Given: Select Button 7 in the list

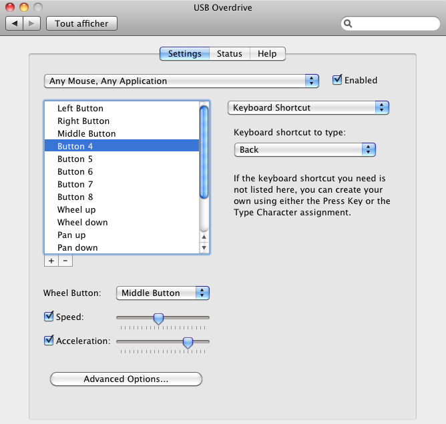Looking at the screenshot, I should pos(122,184).
